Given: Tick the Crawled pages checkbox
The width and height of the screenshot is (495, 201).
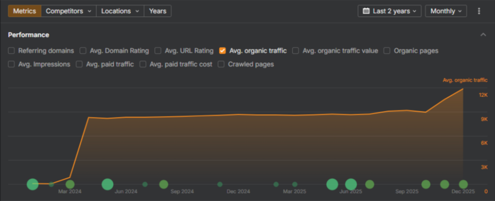Looking at the screenshot, I should point(221,64).
